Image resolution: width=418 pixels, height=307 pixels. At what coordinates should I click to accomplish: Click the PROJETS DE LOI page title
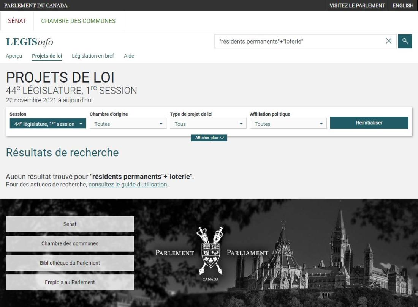[x=60, y=77]
